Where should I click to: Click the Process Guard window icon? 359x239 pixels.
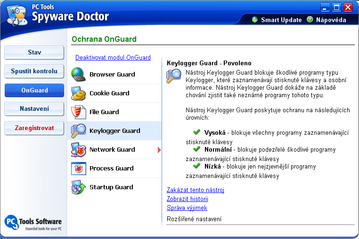(79, 169)
